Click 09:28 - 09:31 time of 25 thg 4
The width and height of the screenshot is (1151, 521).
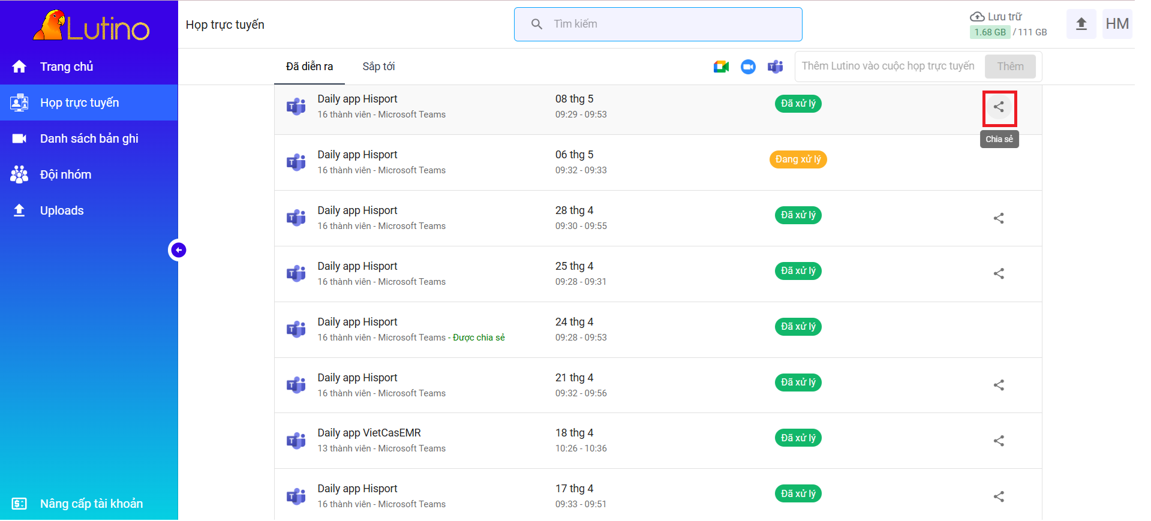tap(581, 282)
